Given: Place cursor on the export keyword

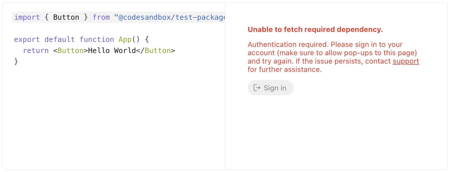Looking at the screenshot, I should (27, 40).
